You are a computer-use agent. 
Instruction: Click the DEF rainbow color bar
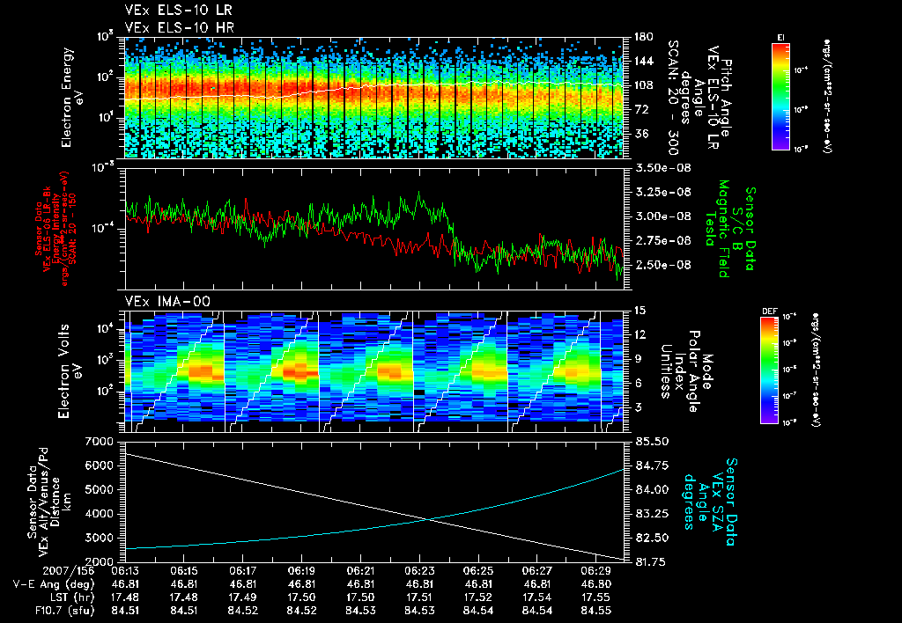[770, 370]
